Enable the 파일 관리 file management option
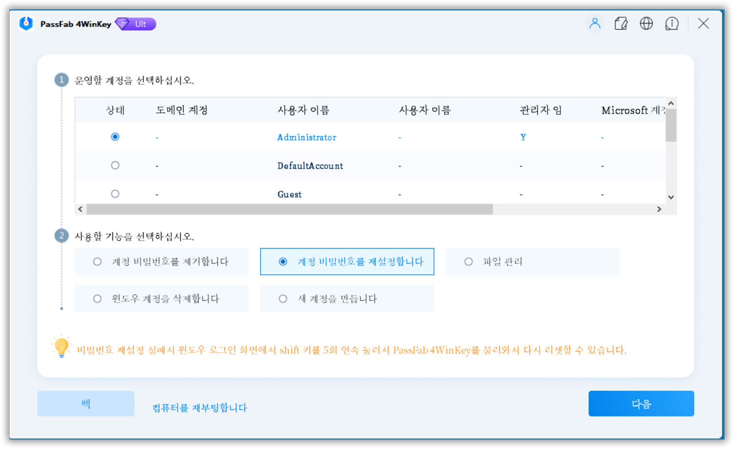 click(x=468, y=262)
